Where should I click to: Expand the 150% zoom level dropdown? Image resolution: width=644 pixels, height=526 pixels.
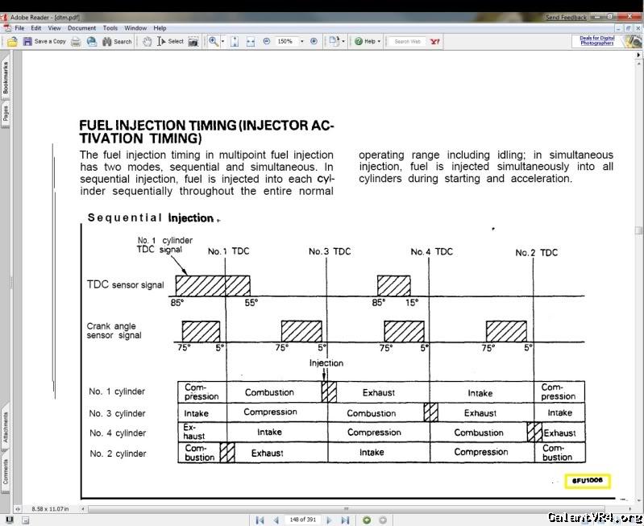point(302,41)
